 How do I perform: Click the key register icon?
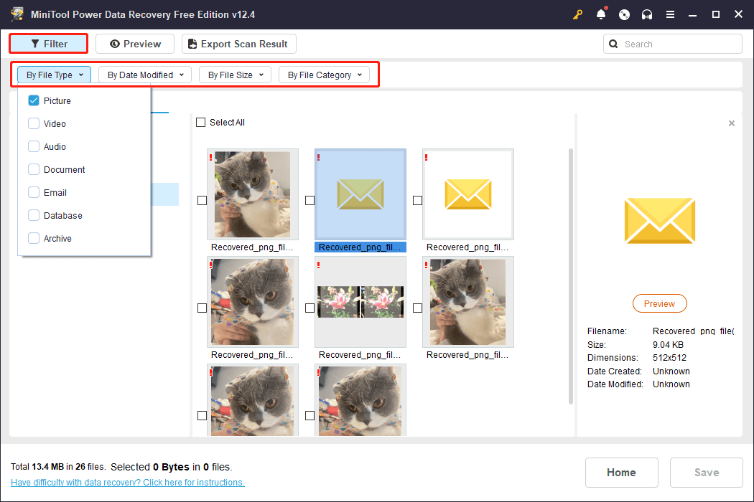point(577,14)
